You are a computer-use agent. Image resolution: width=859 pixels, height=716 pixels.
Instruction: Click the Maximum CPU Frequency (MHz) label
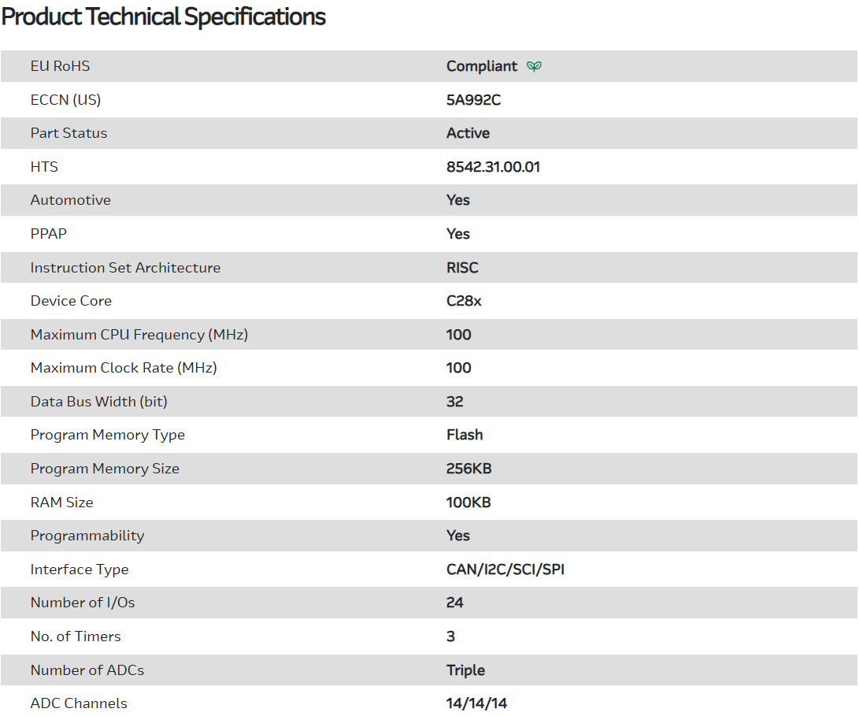tap(139, 335)
